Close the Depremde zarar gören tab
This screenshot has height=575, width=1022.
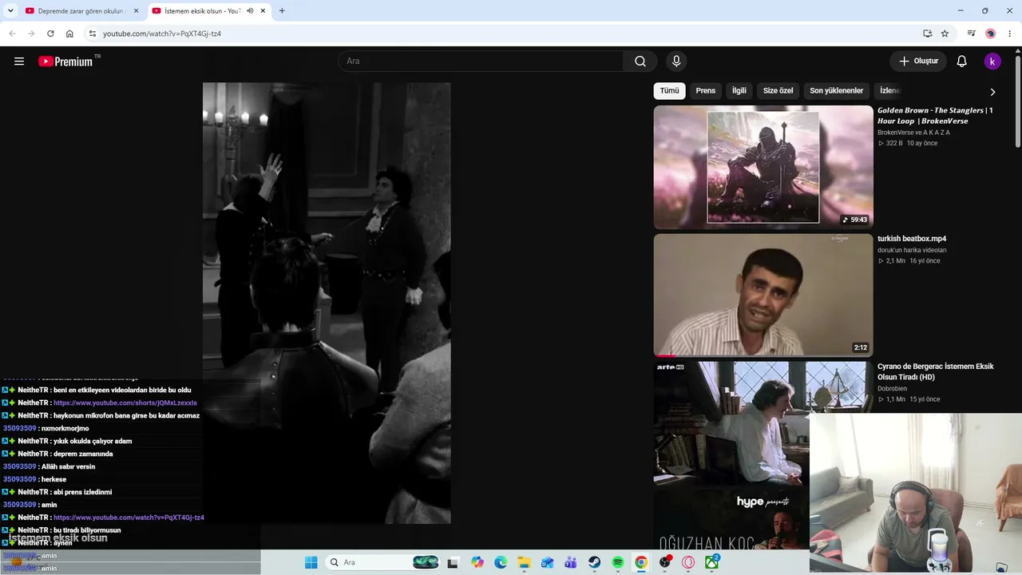tap(136, 11)
